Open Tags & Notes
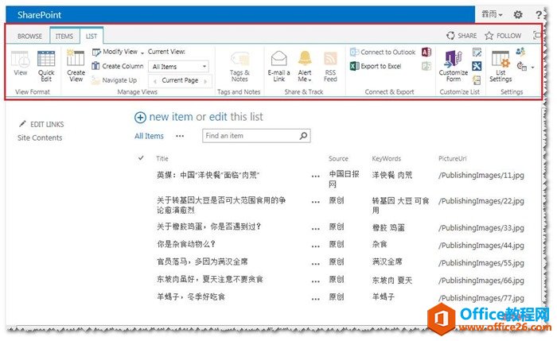Viewport: 557px width, 341px height. pos(240,67)
